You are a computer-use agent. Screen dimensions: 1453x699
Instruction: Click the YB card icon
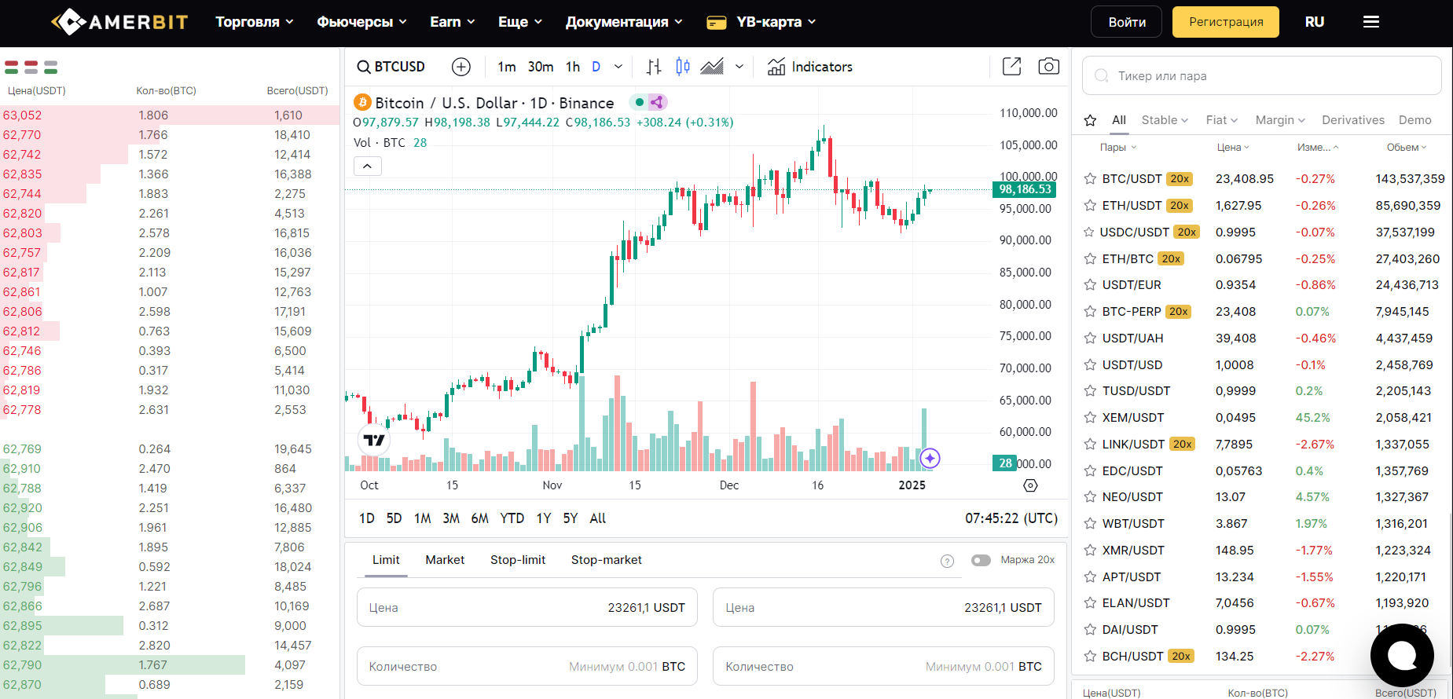(x=716, y=23)
